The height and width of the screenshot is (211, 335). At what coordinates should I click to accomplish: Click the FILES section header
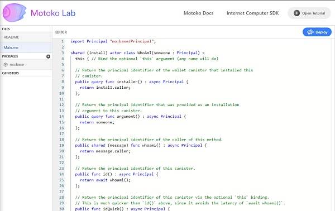click(6, 29)
